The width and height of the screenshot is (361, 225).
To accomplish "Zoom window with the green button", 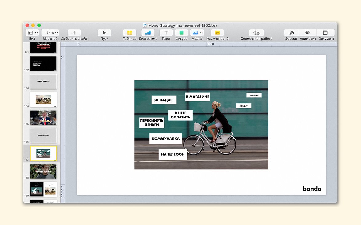I will click(x=39, y=25).
